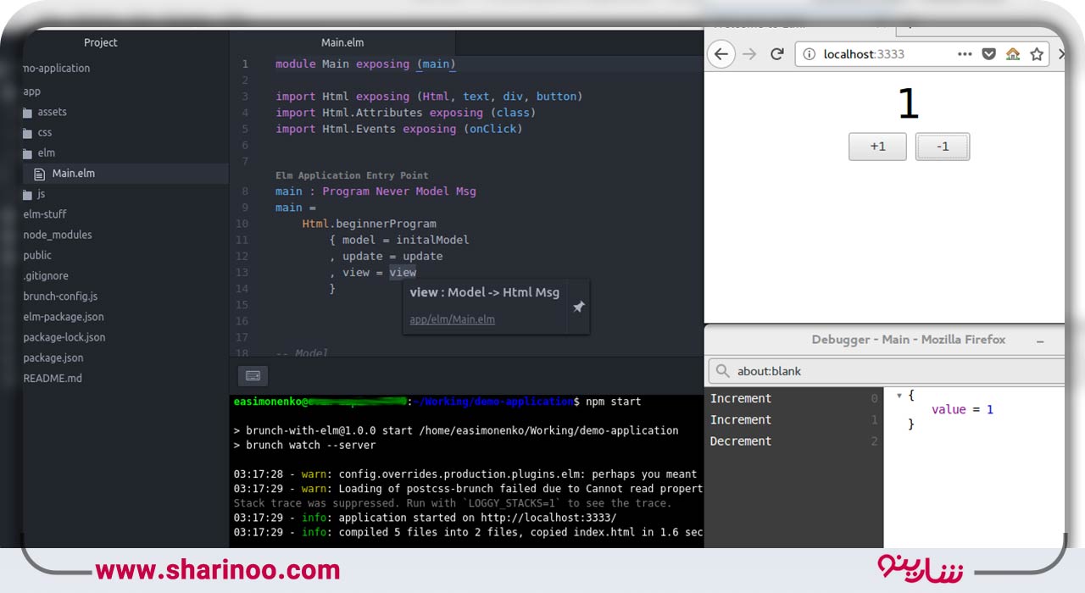The height and width of the screenshot is (593, 1085).
Task: Collapse the elm folder in the project tree
Action: coord(46,153)
